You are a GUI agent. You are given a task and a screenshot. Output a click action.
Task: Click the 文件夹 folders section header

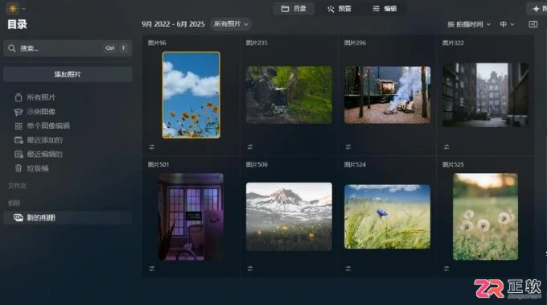pos(17,186)
